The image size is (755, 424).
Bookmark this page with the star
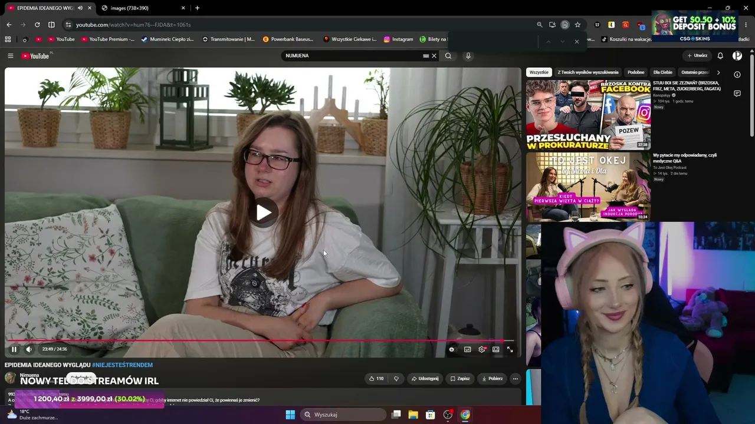pos(577,25)
